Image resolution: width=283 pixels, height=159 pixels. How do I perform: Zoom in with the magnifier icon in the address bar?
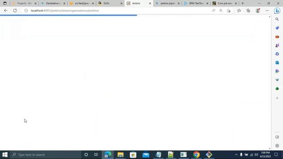click(x=221, y=11)
